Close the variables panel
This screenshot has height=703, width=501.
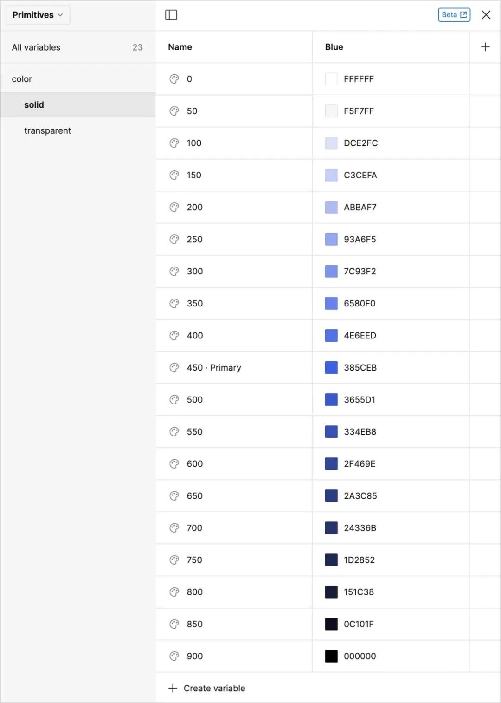[x=486, y=15]
